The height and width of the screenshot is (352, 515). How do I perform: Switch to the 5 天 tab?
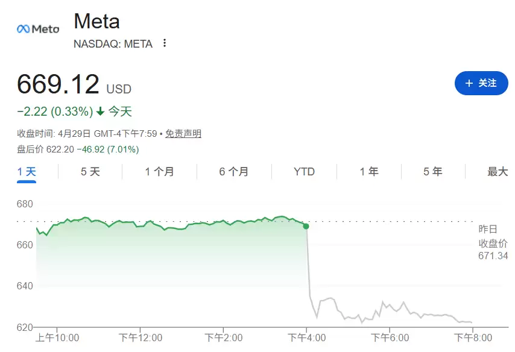90,172
